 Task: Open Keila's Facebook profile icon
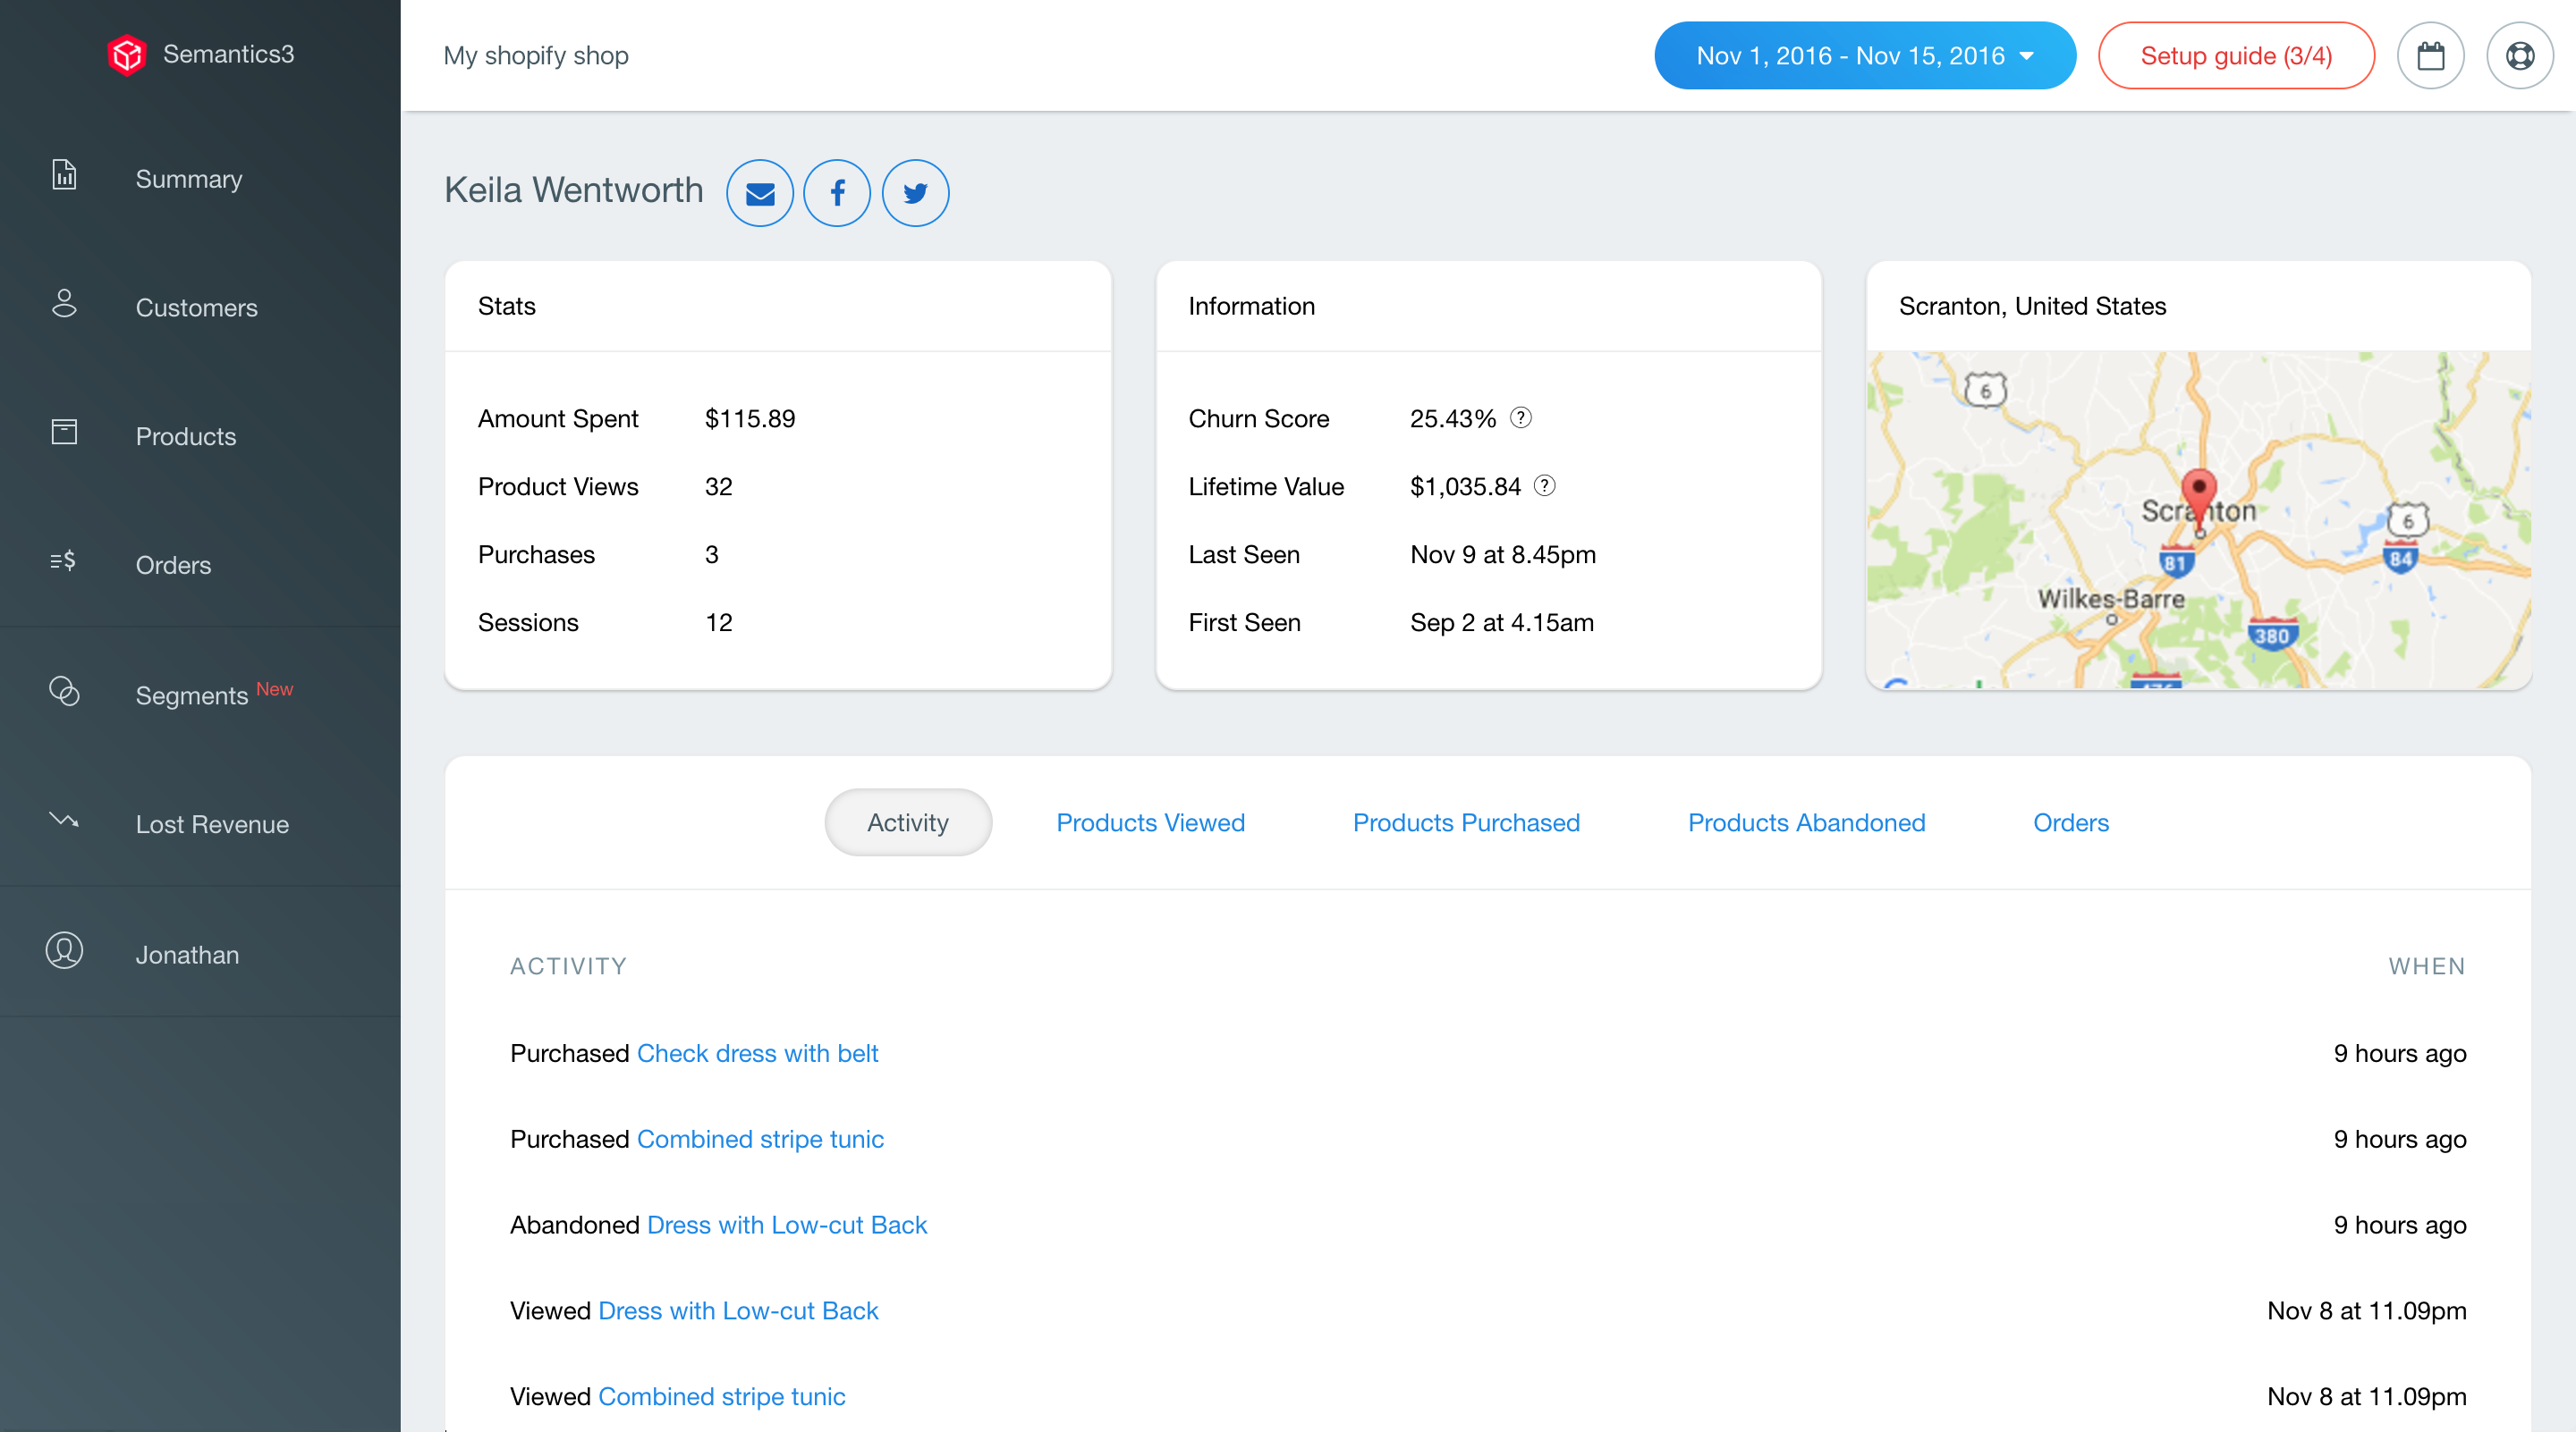click(x=837, y=193)
